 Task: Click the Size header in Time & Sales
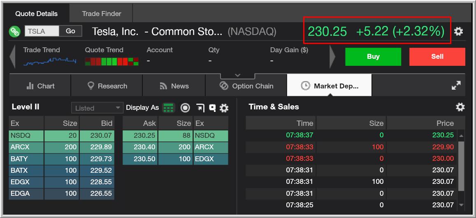click(x=351, y=123)
